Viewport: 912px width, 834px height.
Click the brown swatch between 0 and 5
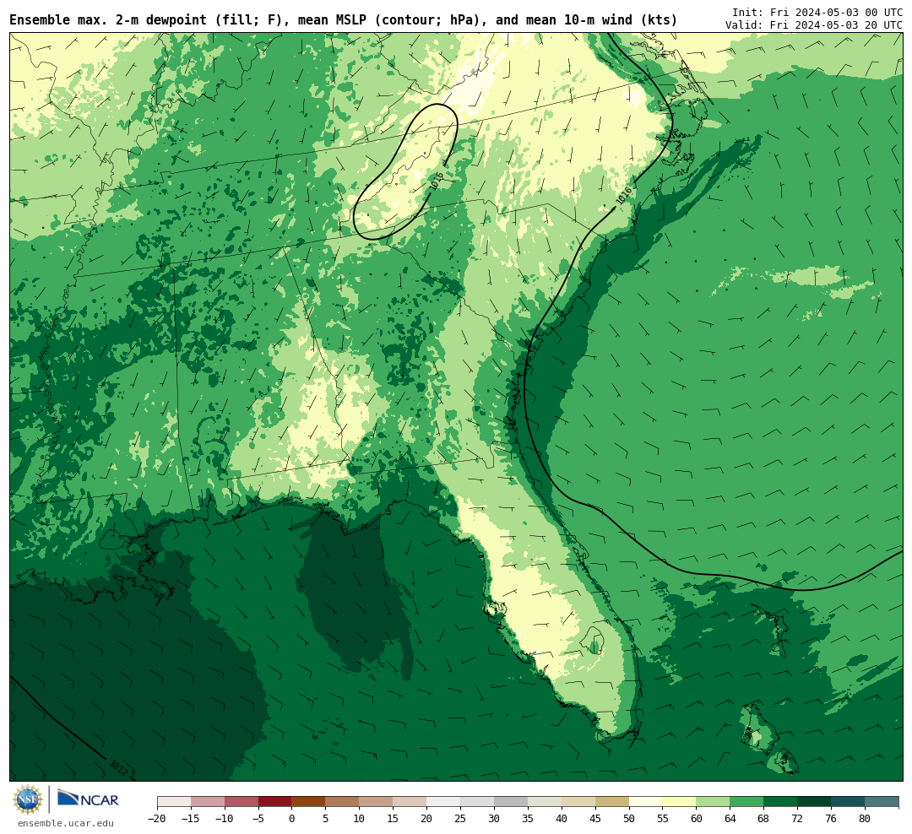[x=309, y=802]
